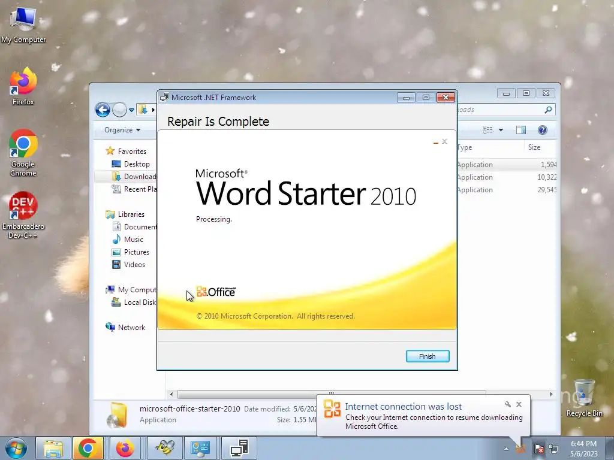Close the Word Starter splash screen
The width and height of the screenshot is (614, 460).
click(x=444, y=141)
